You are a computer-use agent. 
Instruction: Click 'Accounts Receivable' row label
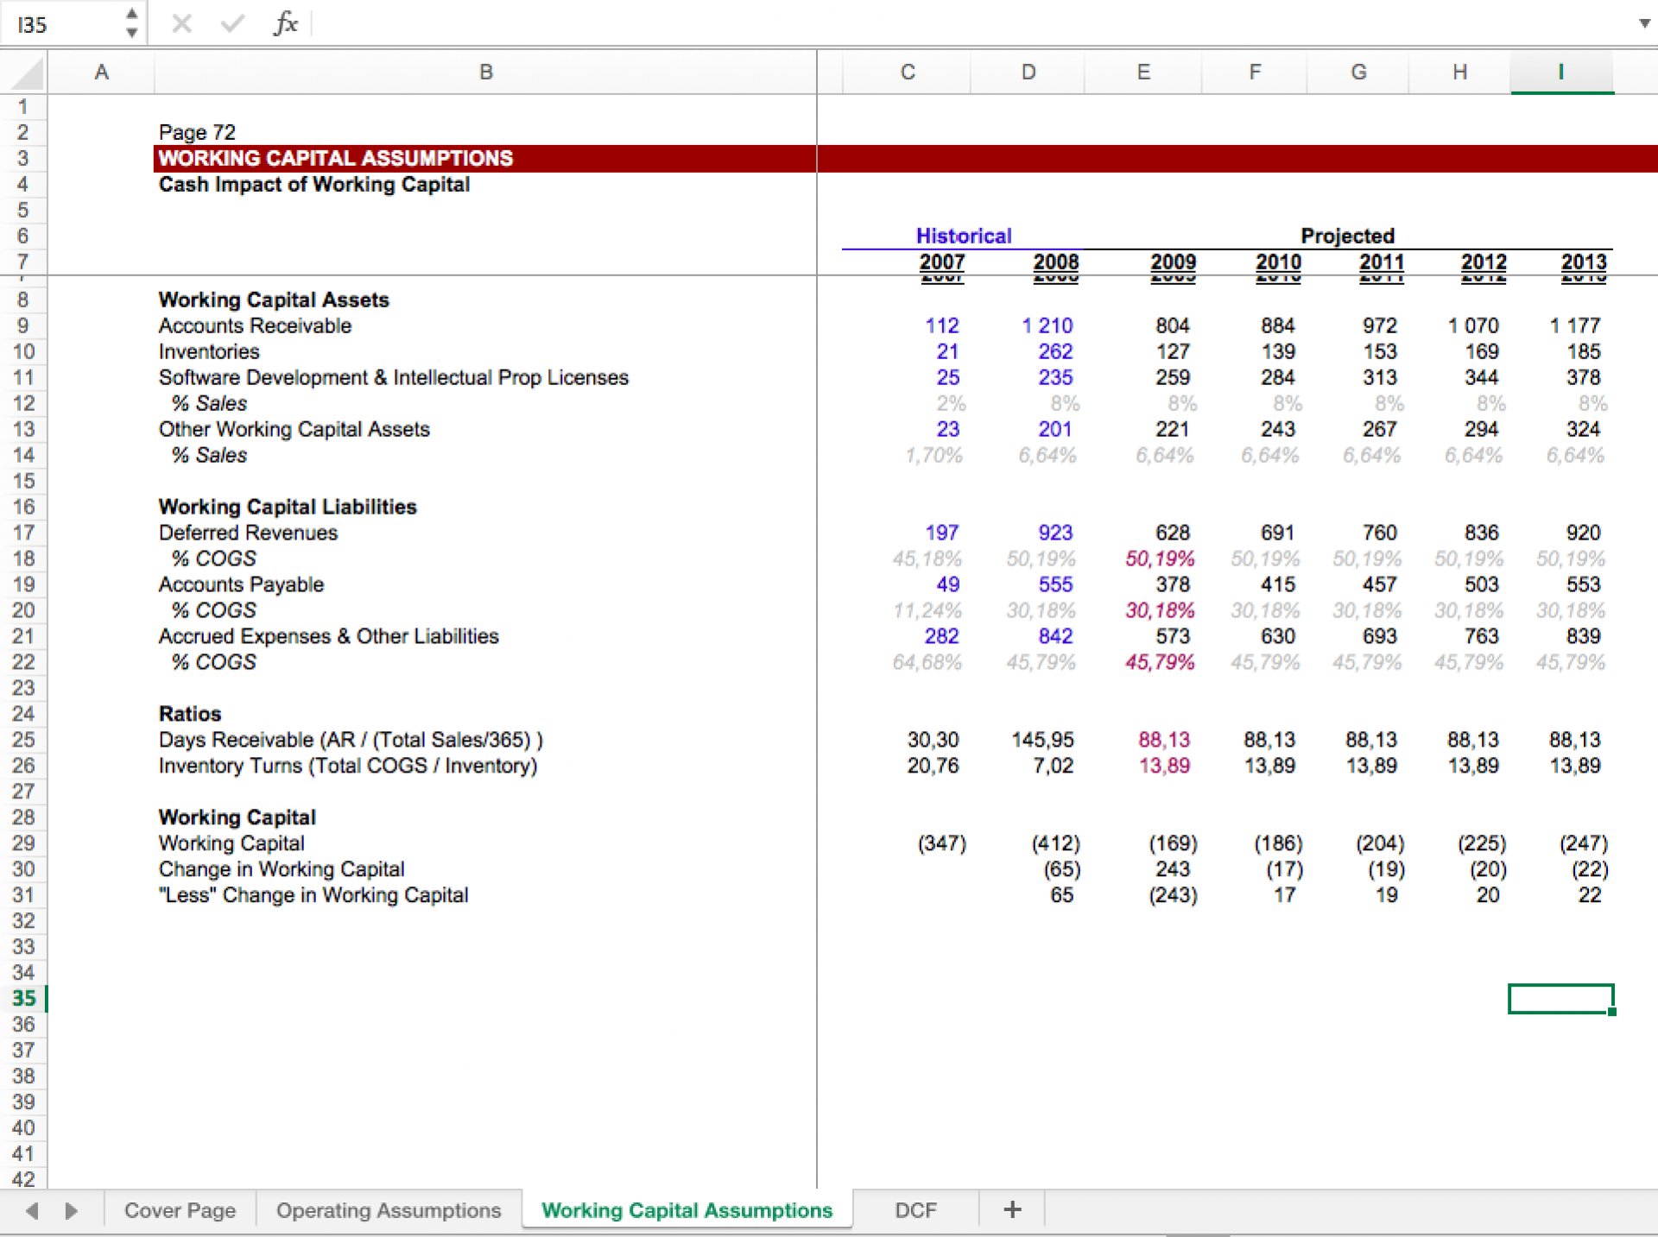[x=255, y=325]
